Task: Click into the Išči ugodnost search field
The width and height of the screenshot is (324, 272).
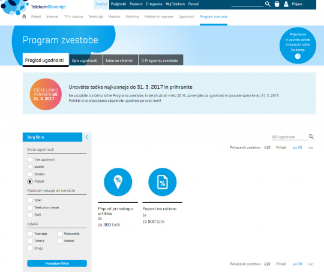Action: (289, 137)
